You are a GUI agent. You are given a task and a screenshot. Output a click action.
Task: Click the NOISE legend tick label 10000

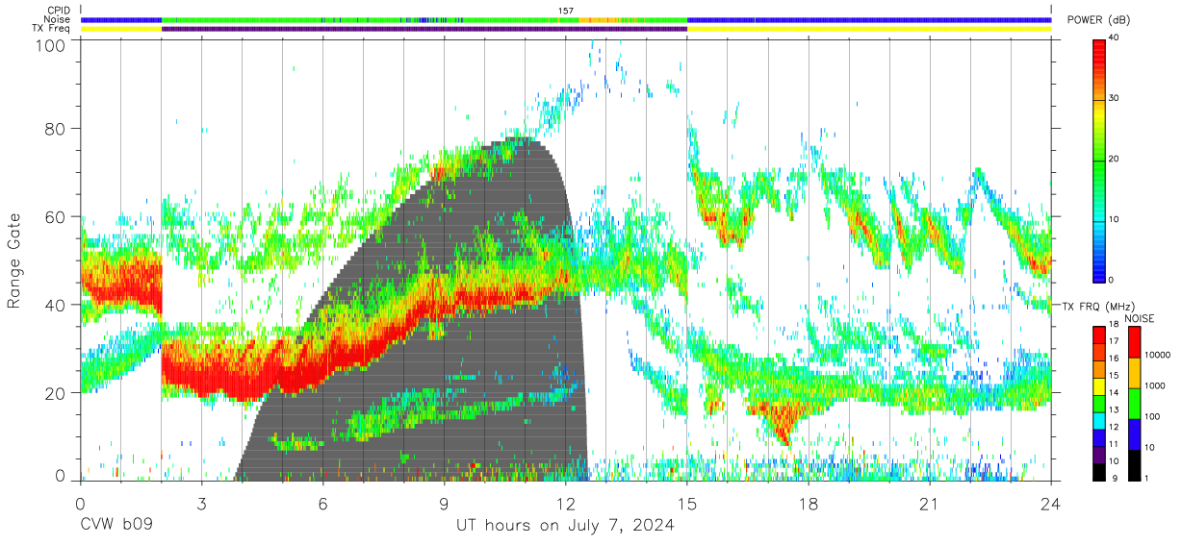[1158, 355]
